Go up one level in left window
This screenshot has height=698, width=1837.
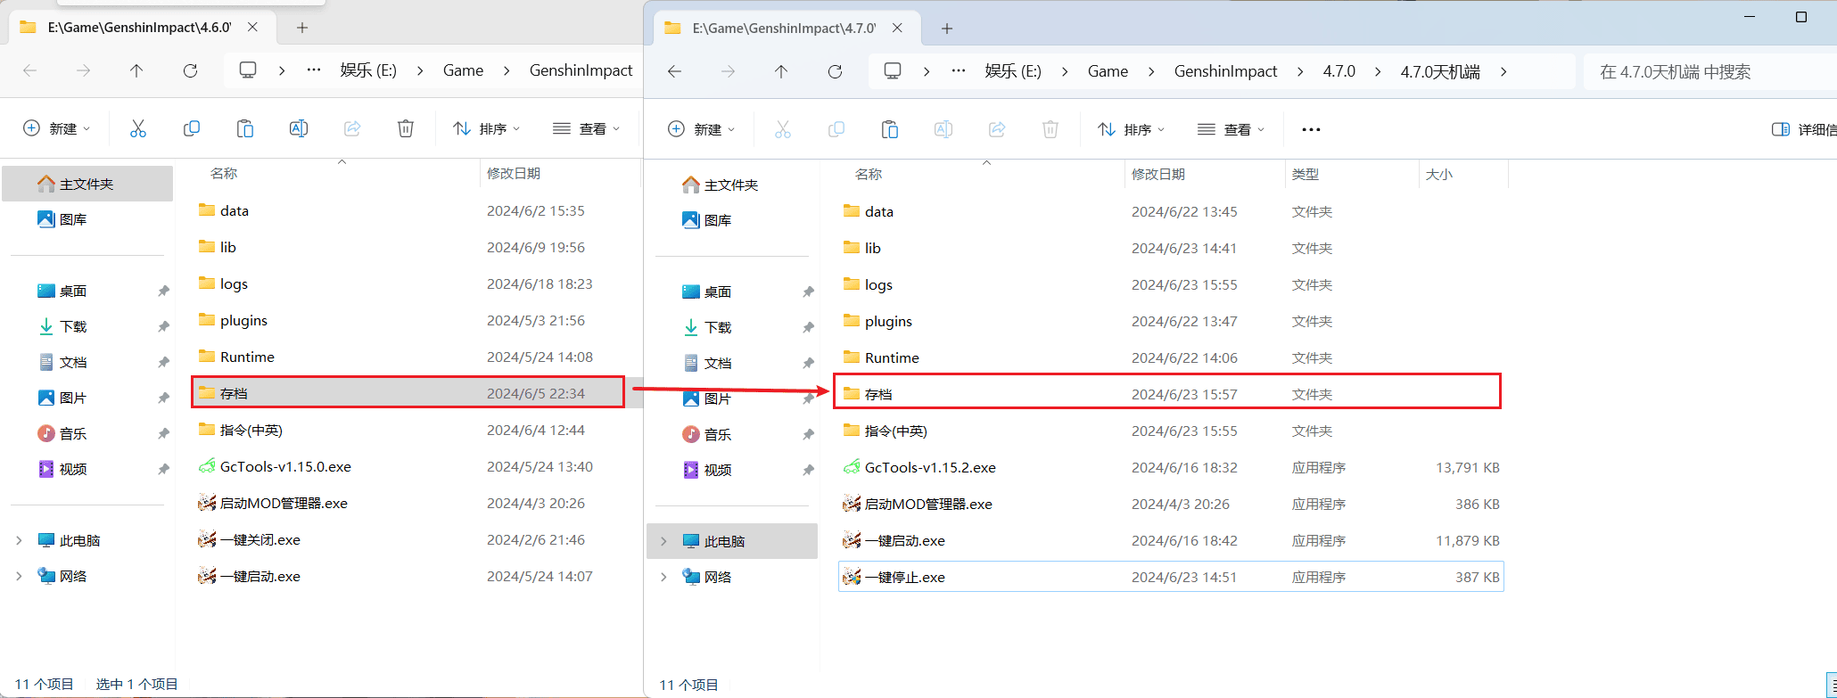(x=136, y=70)
